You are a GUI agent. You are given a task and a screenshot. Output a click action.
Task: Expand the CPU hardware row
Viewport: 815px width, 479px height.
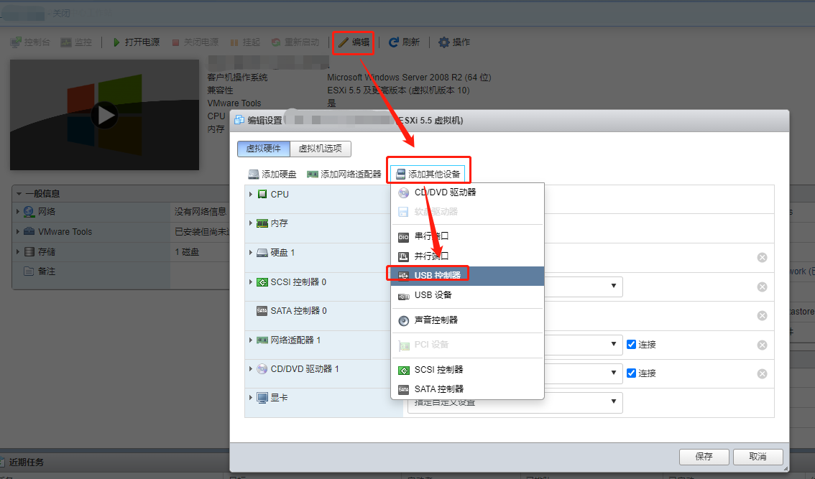(251, 195)
